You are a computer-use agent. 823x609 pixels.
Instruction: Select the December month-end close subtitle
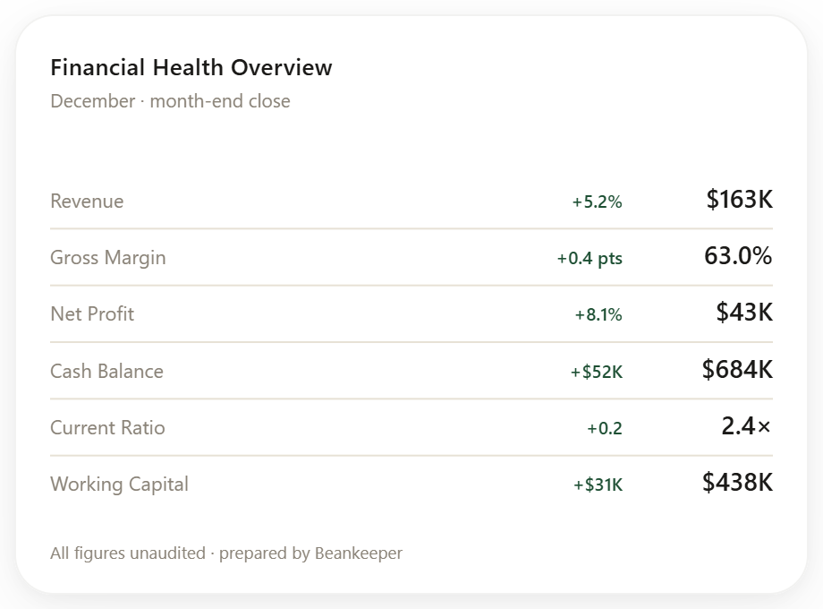tap(170, 101)
